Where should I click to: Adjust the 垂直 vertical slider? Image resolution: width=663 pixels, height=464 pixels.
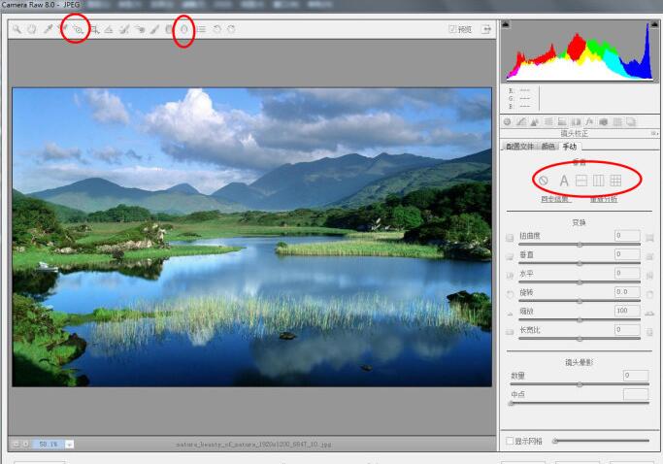580,263
